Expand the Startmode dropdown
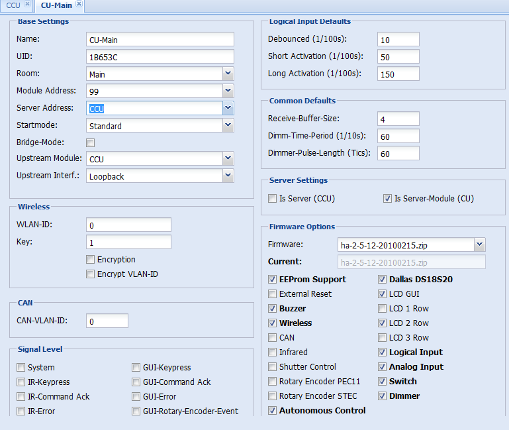The image size is (509, 430). pyautogui.click(x=228, y=125)
